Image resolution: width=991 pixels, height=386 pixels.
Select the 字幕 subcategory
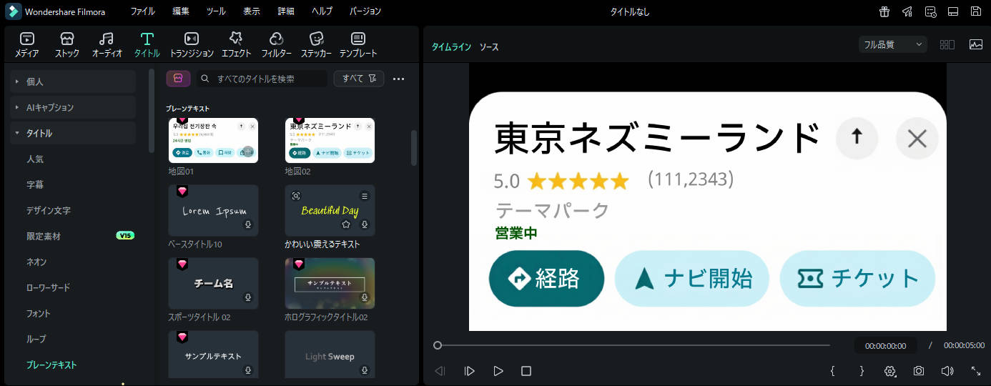pos(35,184)
